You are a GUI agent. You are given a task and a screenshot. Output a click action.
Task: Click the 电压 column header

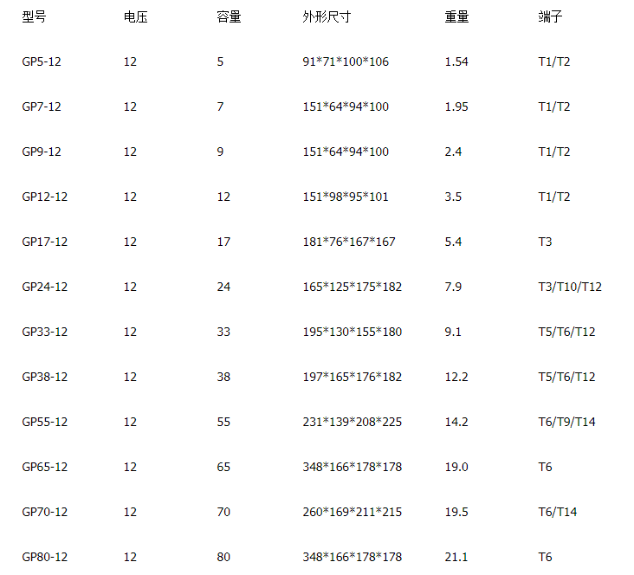point(136,16)
